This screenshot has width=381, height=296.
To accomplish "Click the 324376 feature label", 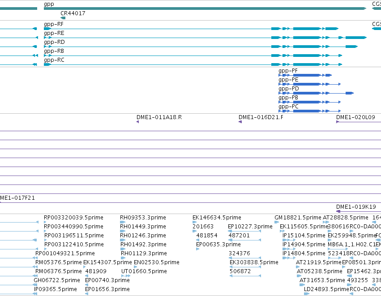I will pos(240,253).
